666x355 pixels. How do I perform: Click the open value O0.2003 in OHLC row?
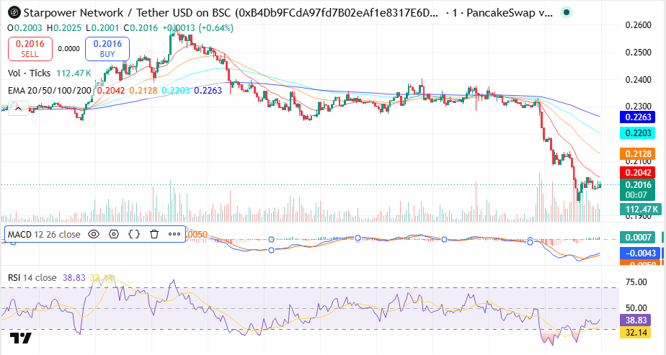tap(25, 28)
